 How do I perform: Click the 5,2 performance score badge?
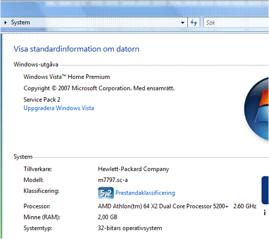point(106,193)
